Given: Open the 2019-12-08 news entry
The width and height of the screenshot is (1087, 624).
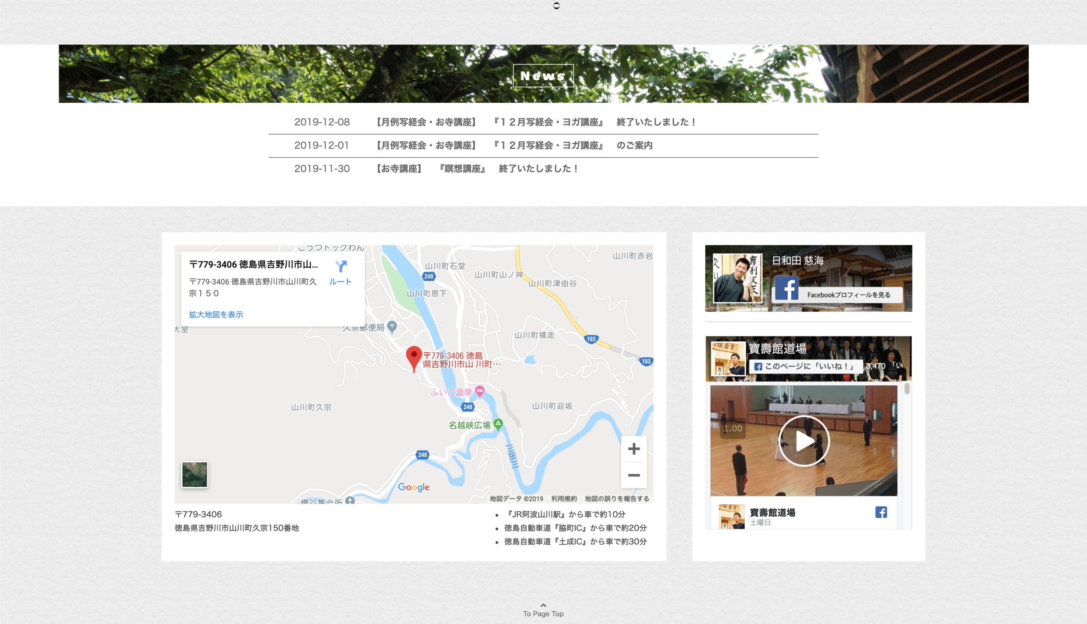Looking at the screenshot, I should [536, 122].
